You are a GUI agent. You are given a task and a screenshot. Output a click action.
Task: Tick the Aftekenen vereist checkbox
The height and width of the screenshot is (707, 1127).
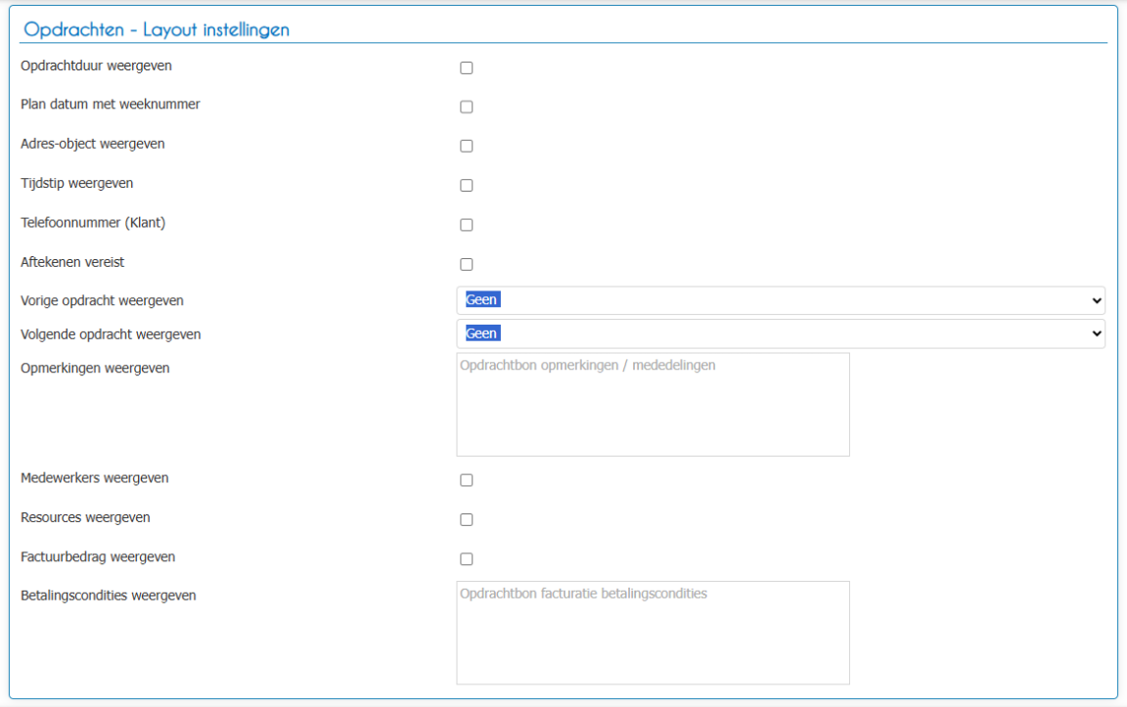click(x=467, y=264)
